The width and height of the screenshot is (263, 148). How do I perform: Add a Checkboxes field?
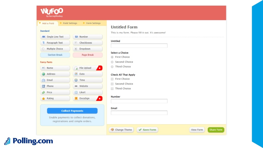(x=87, y=43)
